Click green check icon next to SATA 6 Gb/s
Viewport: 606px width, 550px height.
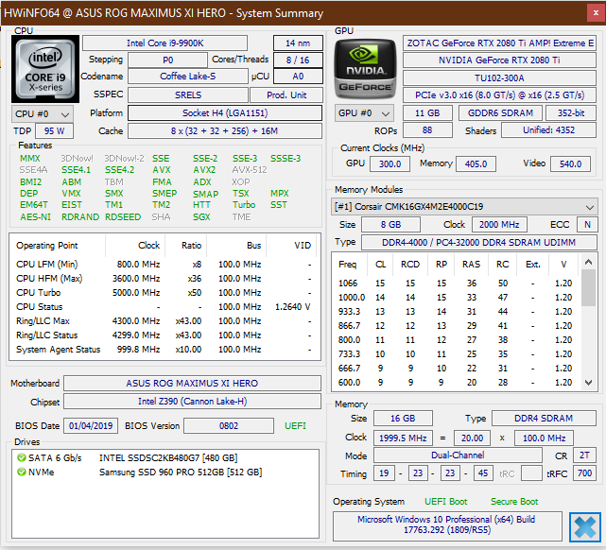21,458
